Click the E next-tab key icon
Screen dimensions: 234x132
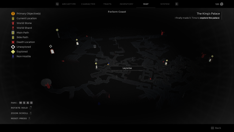click(177, 4)
